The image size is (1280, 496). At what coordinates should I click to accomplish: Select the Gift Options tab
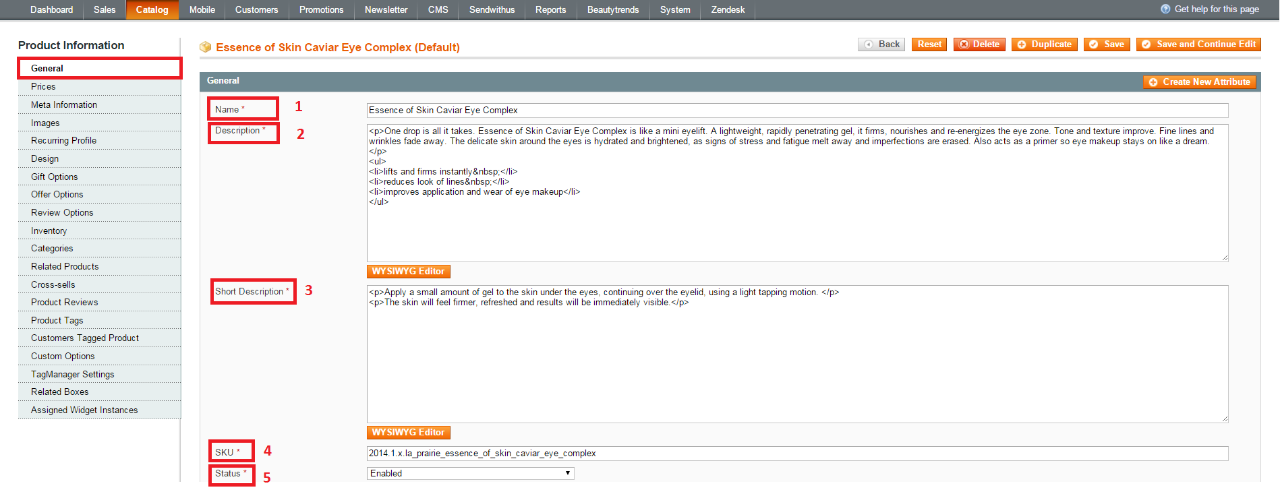(x=100, y=177)
